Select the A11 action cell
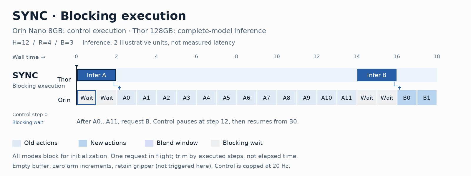The image size is (471, 176). 347,98
